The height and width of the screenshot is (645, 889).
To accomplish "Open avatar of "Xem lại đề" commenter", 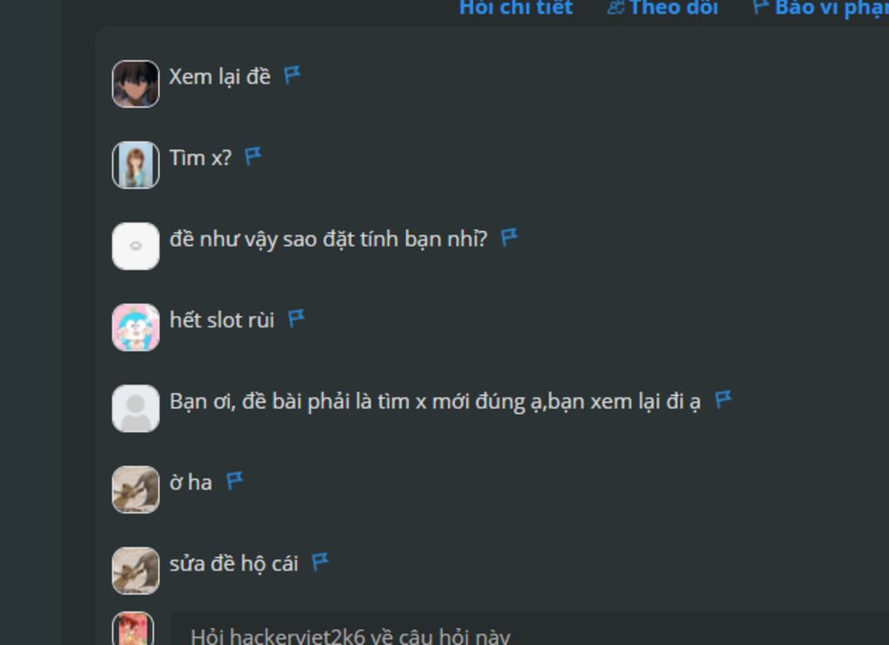I will point(135,84).
